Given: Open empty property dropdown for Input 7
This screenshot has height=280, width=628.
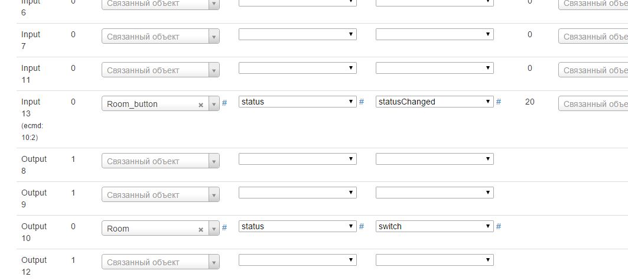Looking at the screenshot, I should [297, 34].
